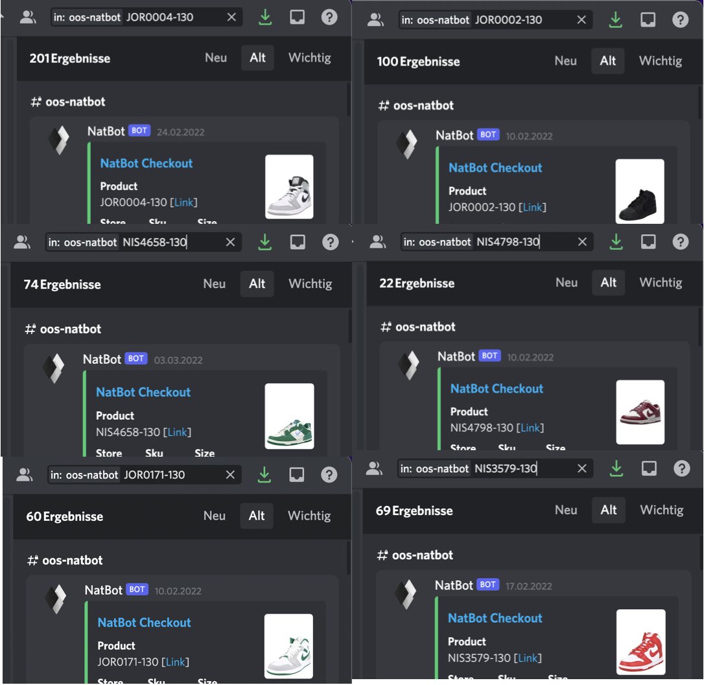Open the Link next to JOR0002-130 product
The width and height of the screenshot is (704, 685).
[532, 208]
